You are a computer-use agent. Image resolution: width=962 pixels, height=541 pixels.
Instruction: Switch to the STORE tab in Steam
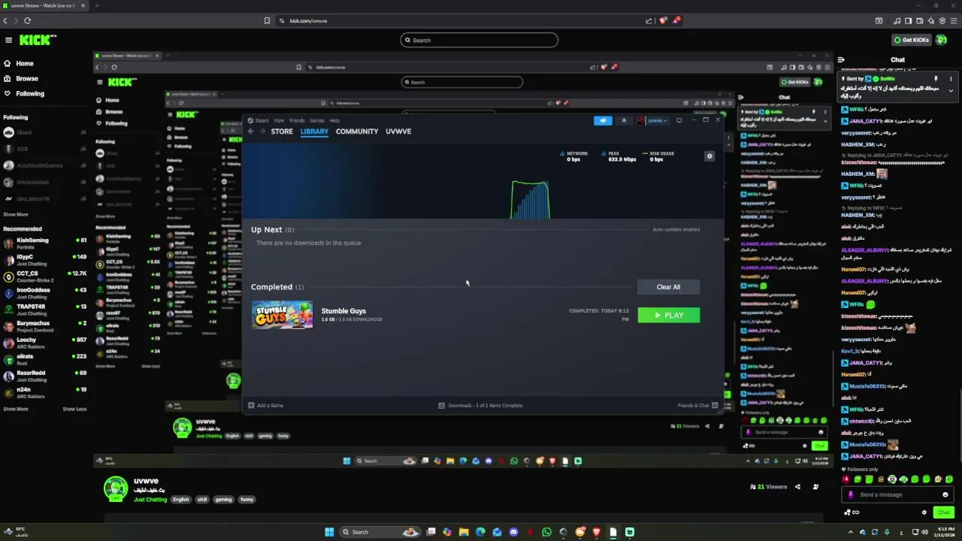(x=282, y=131)
